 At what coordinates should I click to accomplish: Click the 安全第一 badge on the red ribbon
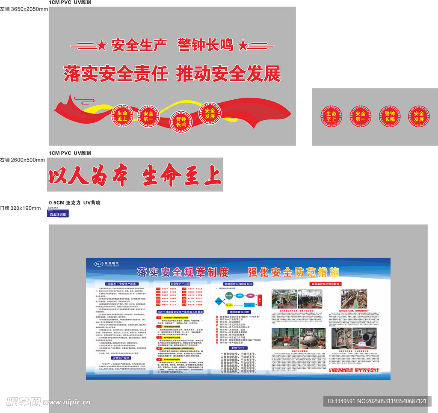click(148, 116)
